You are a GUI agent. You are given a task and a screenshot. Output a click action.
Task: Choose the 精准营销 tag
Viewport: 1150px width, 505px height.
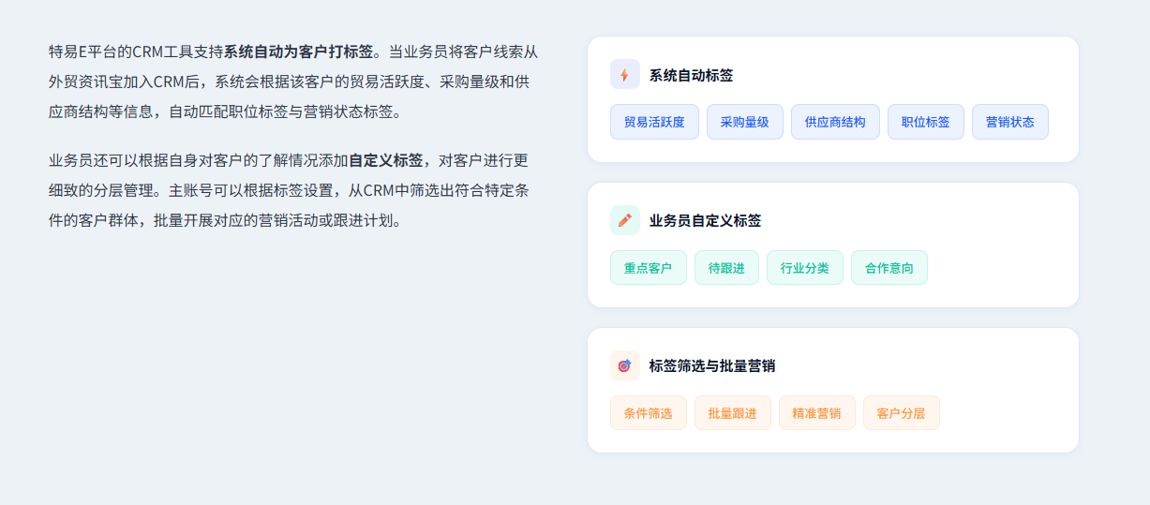click(x=817, y=412)
